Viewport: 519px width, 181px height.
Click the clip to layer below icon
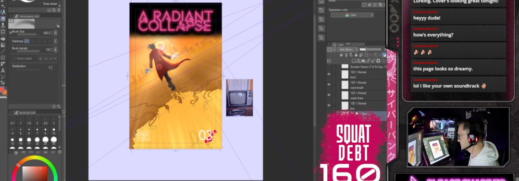[x=341, y=55]
